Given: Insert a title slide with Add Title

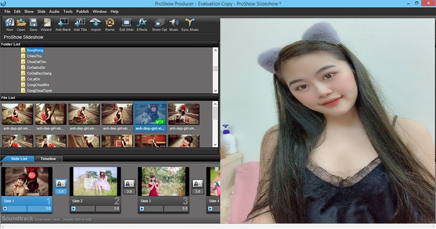Looking at the screenshot, I should [x=80, y=25].
